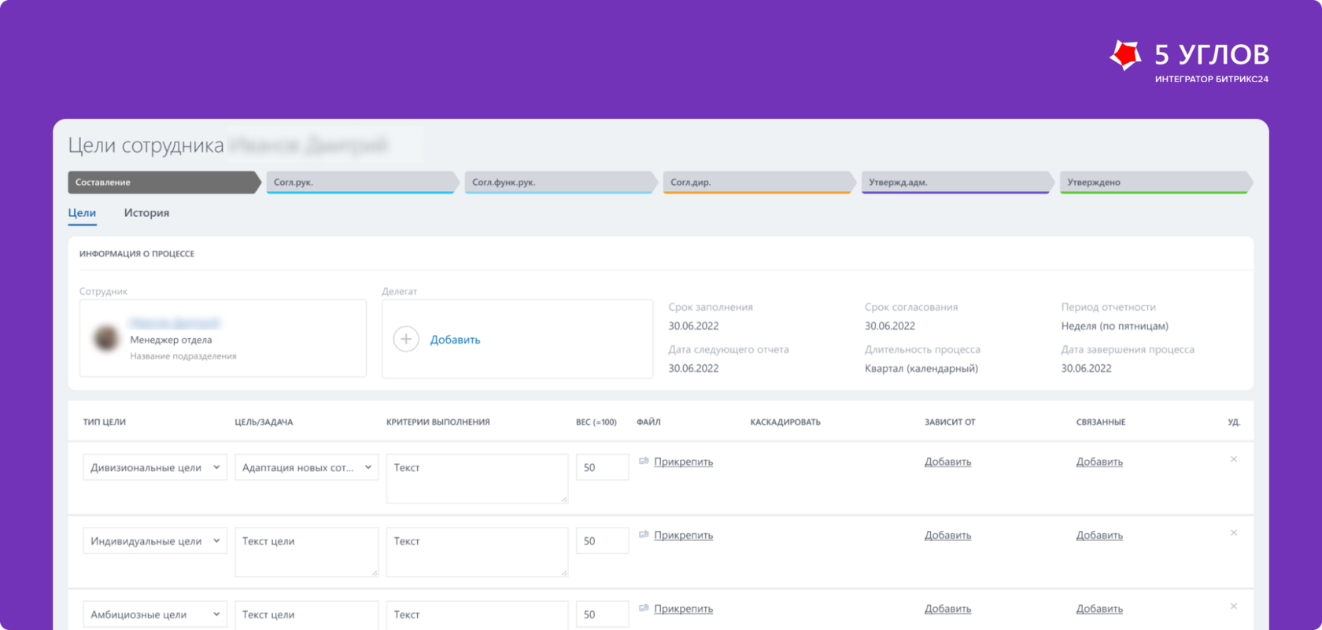Click Прикрепить in Индивидуальные цели row
1322x630 pixels.
683,536
